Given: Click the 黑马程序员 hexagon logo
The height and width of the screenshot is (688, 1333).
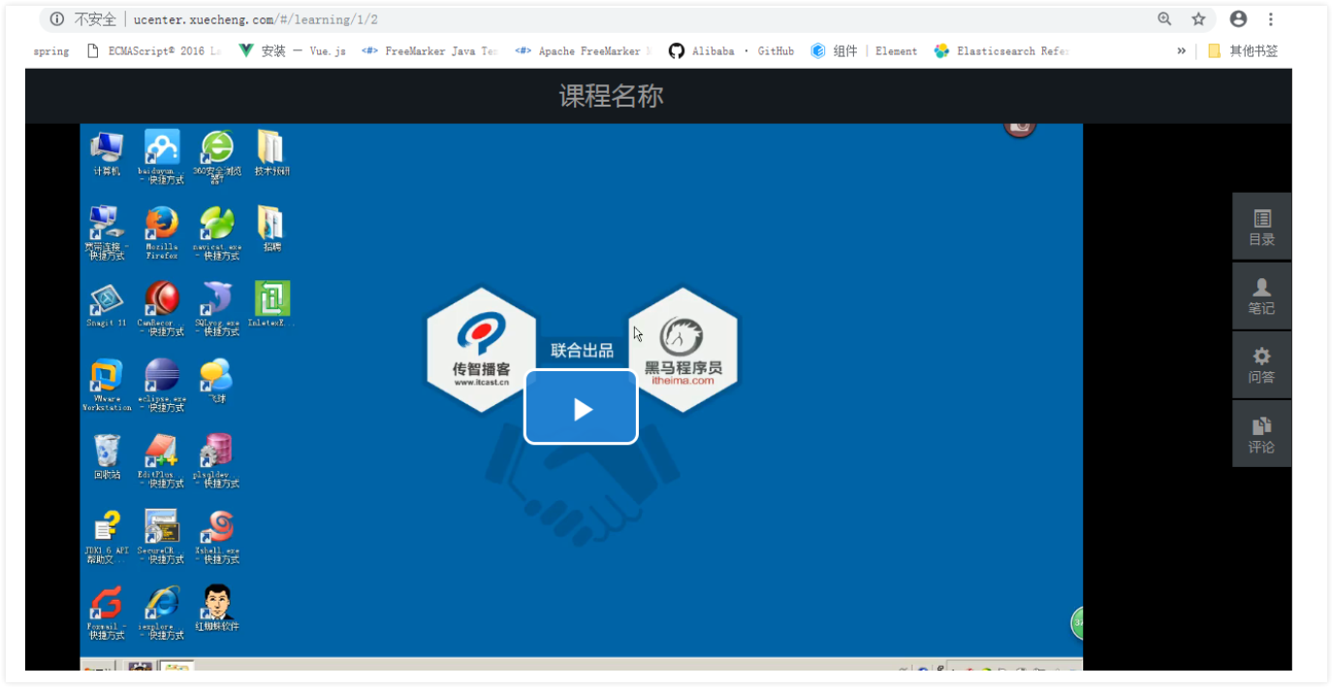Looking at the screenshot, I should click(x=683, y=350).
